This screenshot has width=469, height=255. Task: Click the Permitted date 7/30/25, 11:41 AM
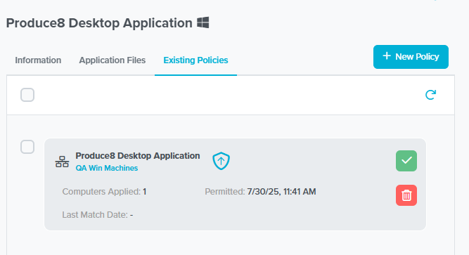281,192
